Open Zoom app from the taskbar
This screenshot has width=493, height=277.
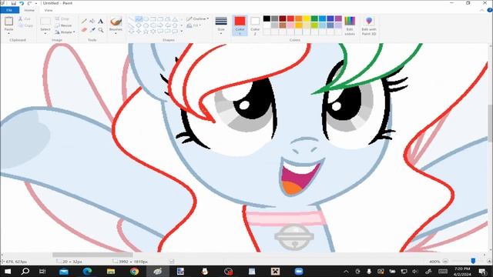(x=299, y=272)
